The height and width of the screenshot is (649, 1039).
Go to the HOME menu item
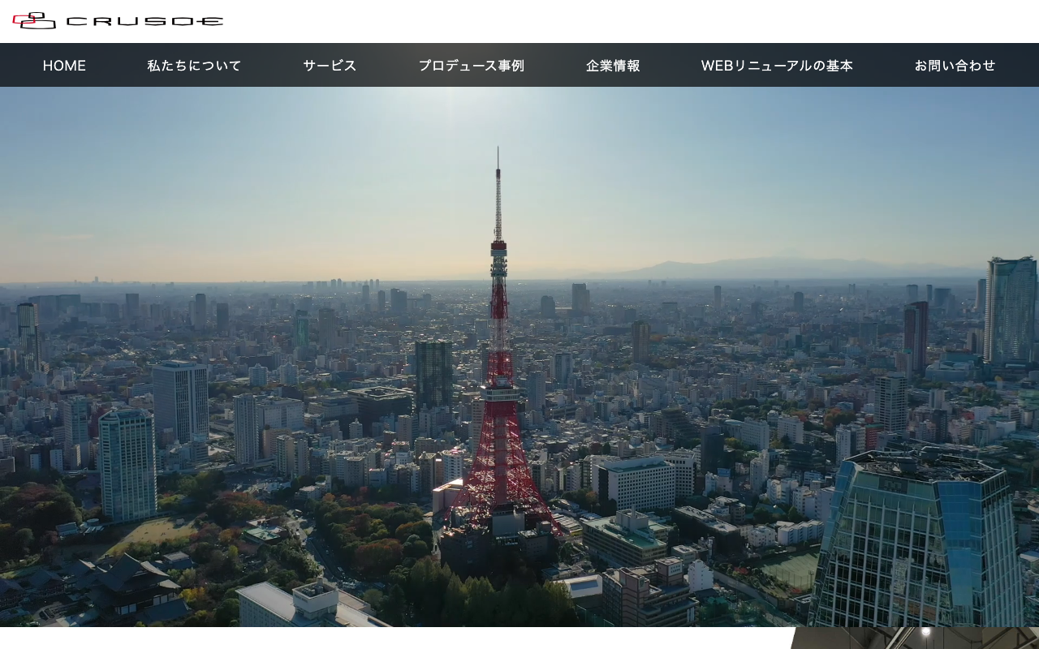click(x=64, y=66)
